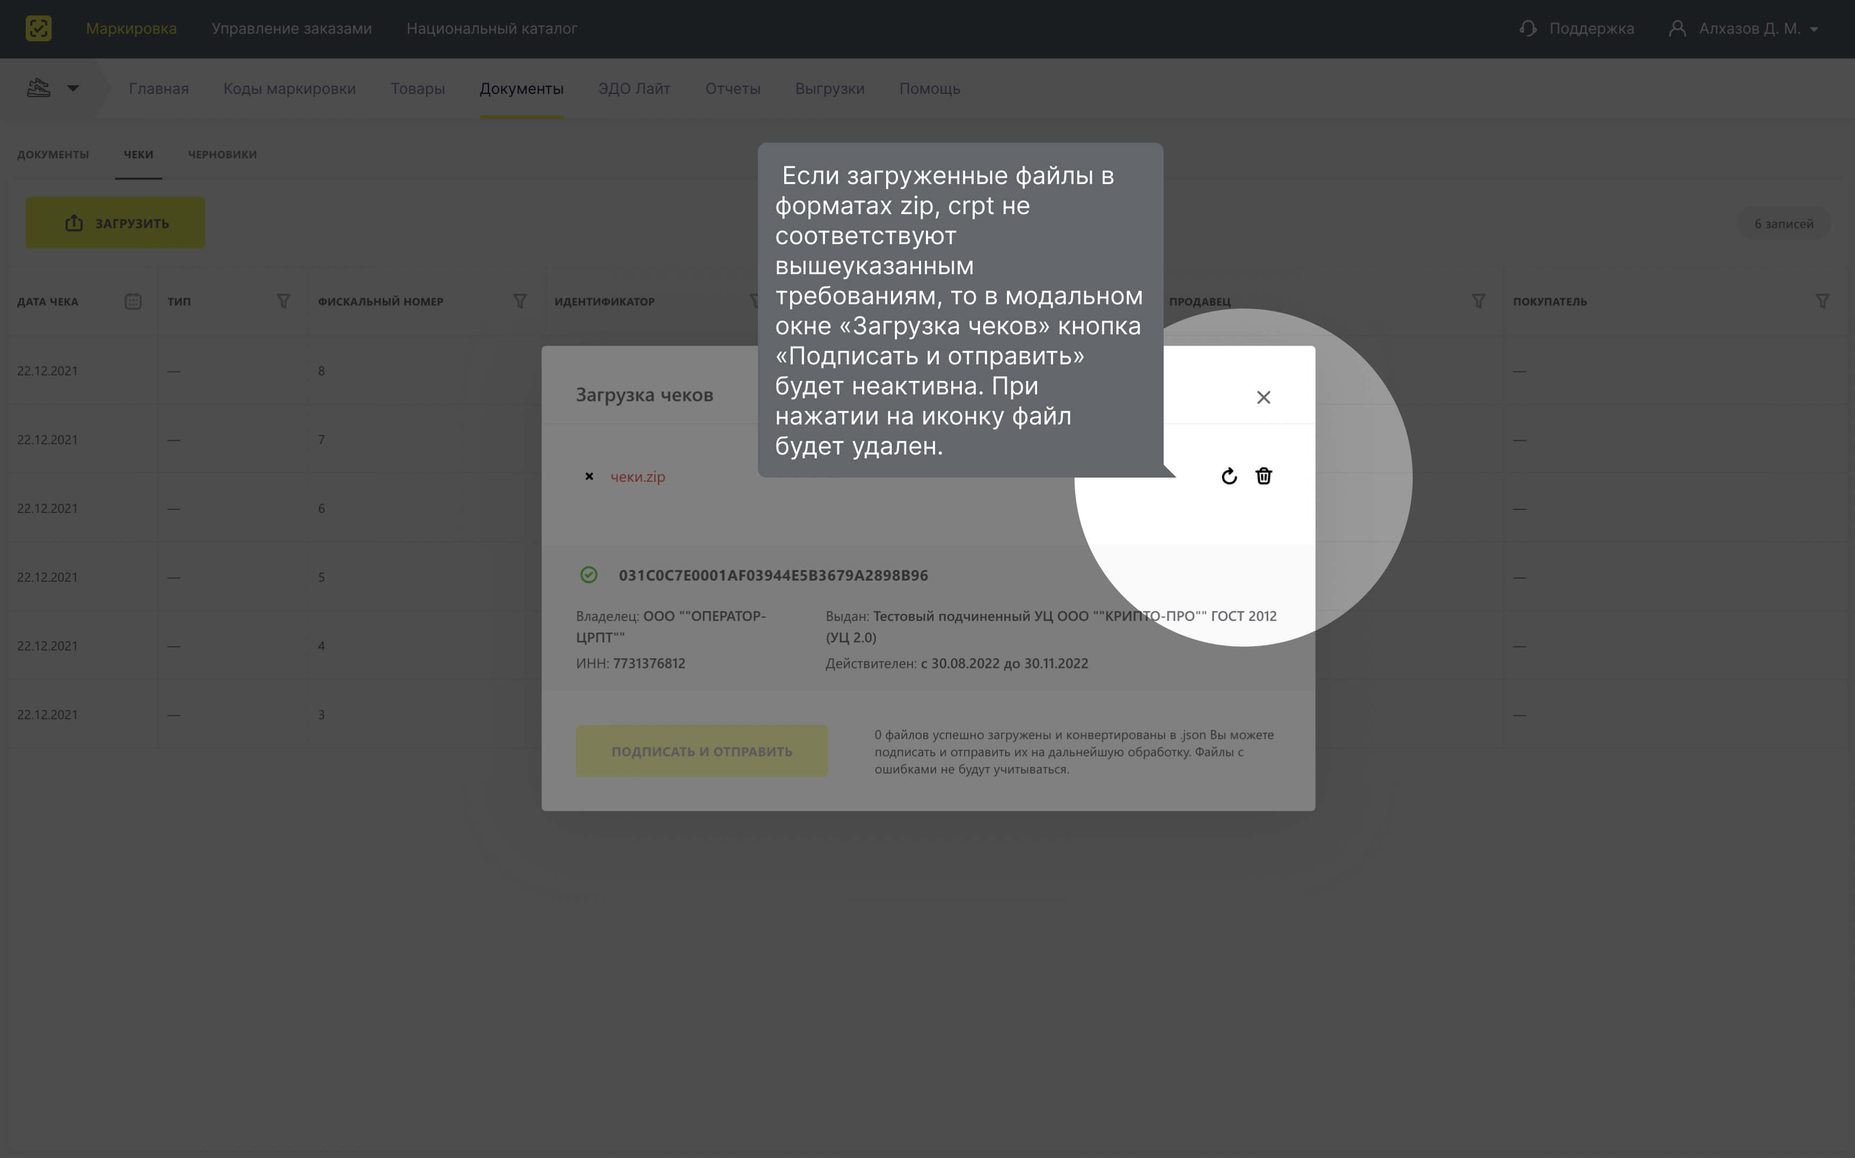Click the ДАТА ЧЕКА column header
1855x1158 pixels.
[x=47, y=301]
